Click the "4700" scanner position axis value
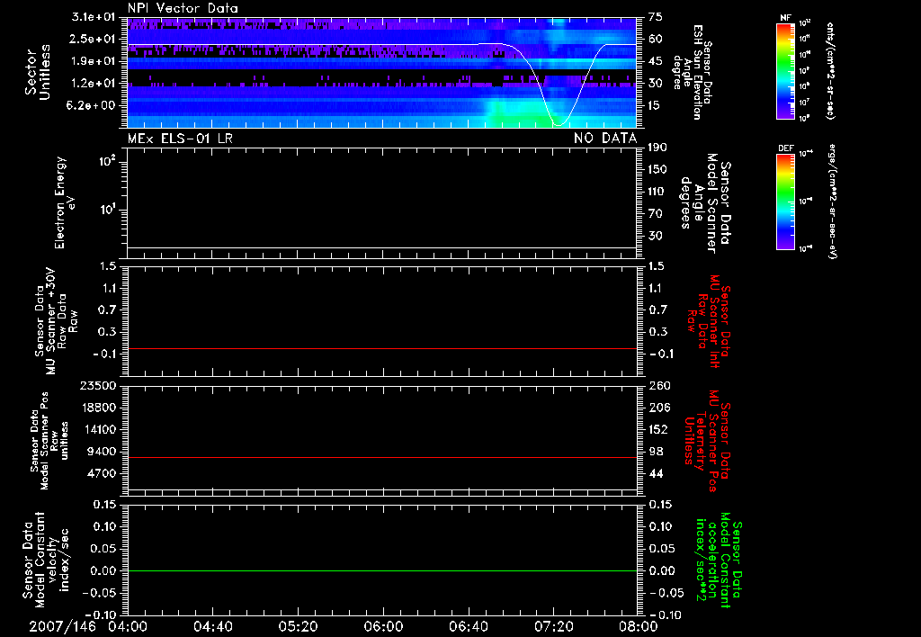The height and width of the screenshot is (637, 921). point(102,473)
